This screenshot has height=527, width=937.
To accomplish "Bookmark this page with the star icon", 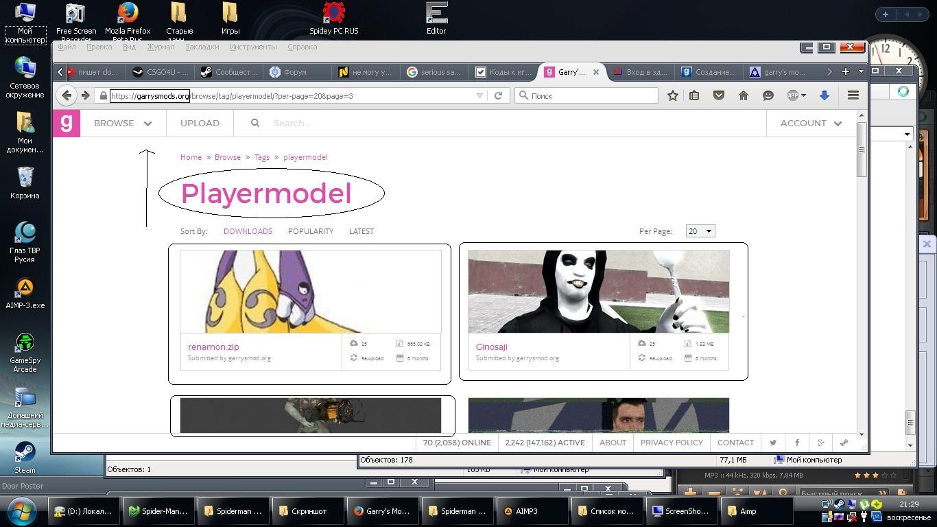I will pos(673,95).
